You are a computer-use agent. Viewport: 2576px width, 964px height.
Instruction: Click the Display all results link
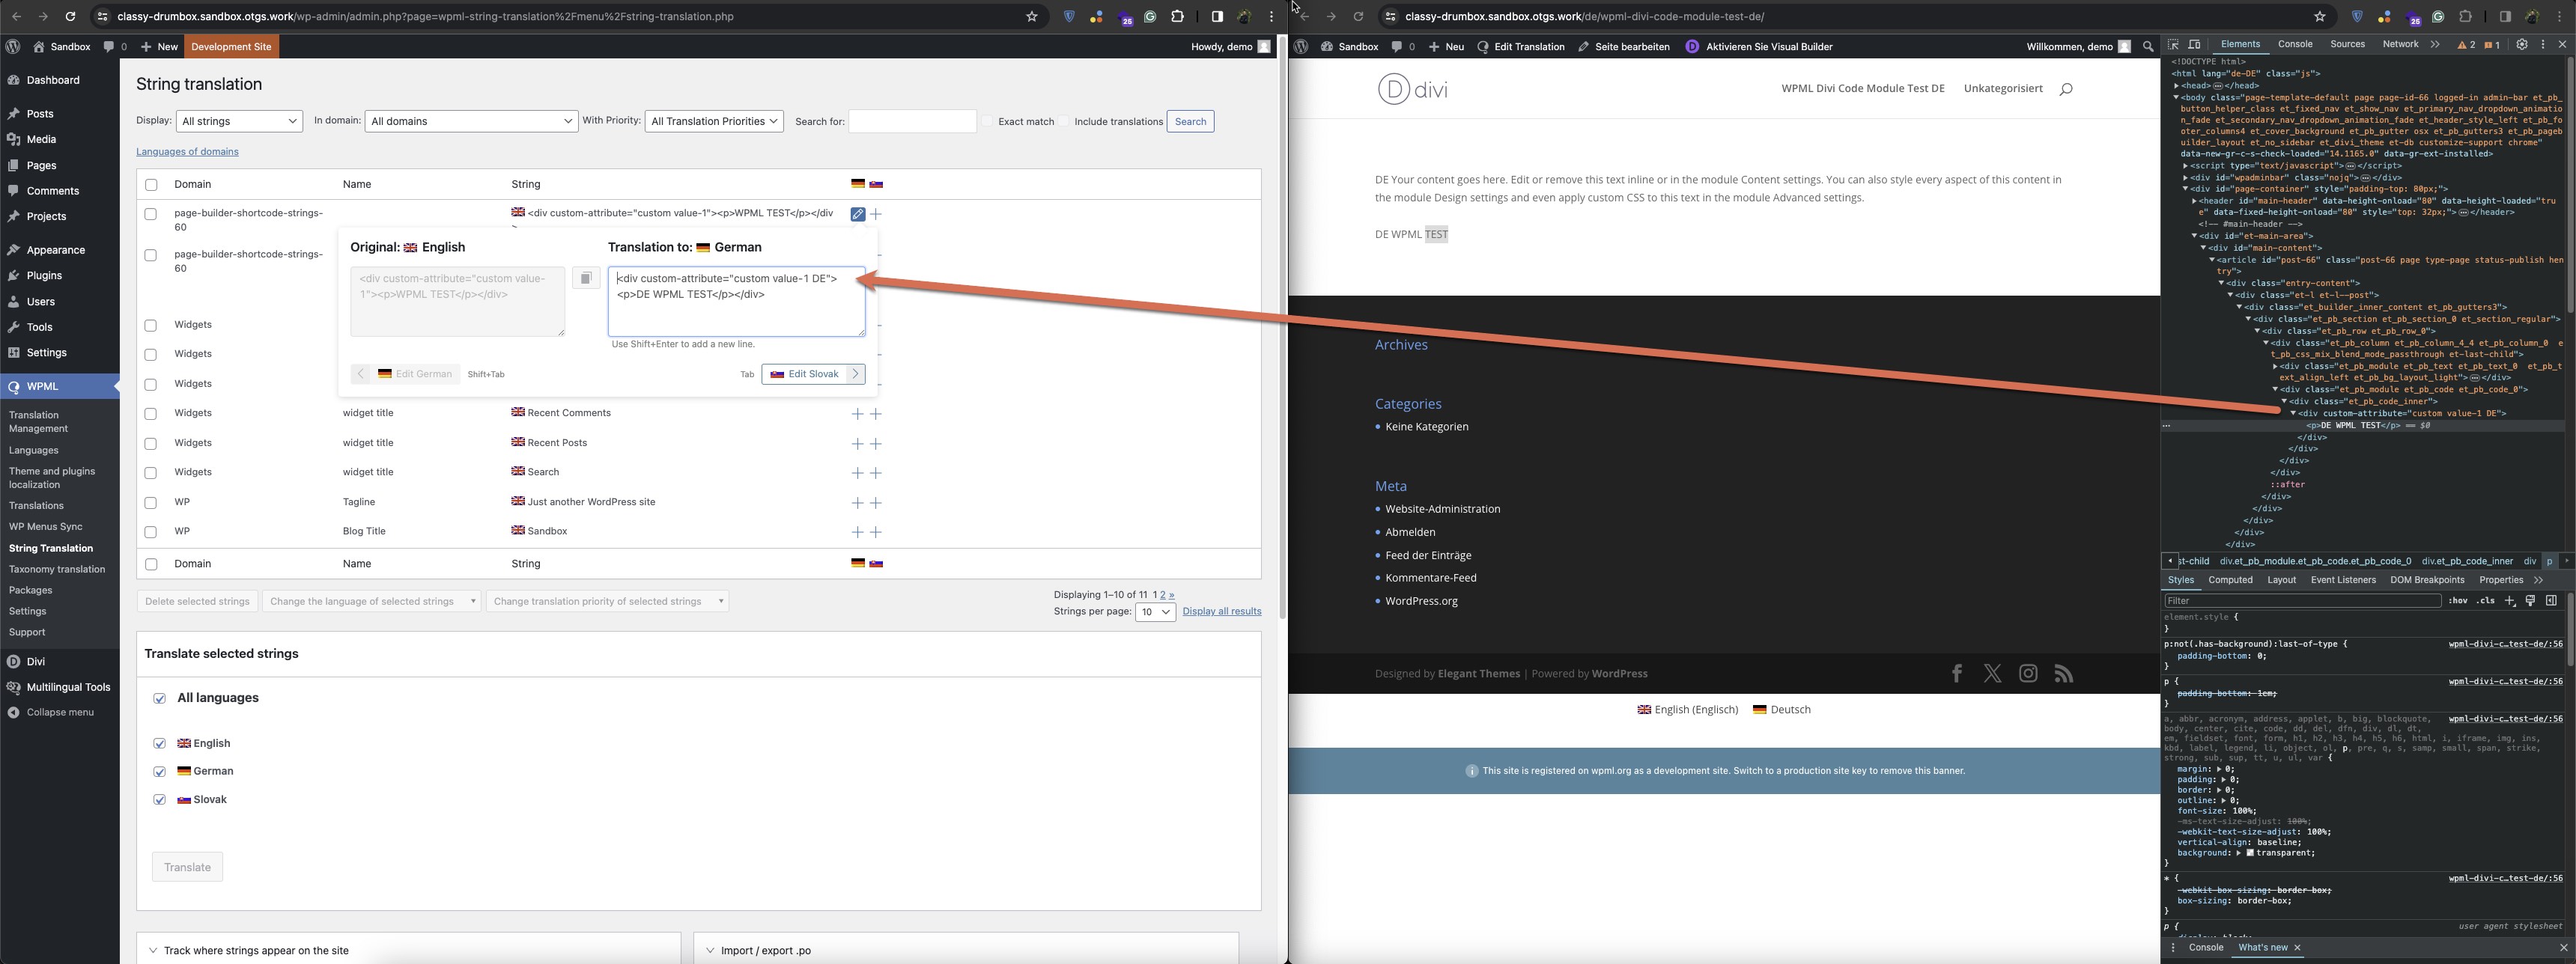(1221, 611)
